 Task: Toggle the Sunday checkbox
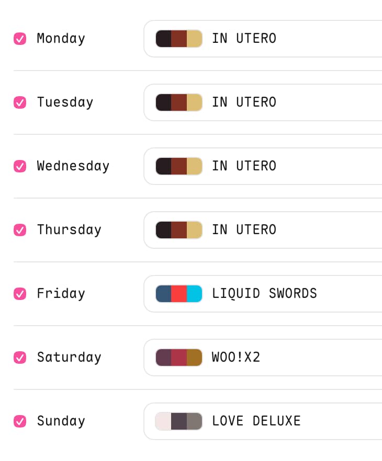click(x=20, y=421)
